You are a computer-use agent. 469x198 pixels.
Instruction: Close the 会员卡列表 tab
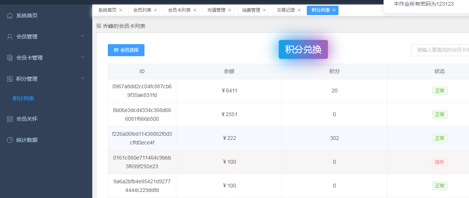[x=195, y=10]
